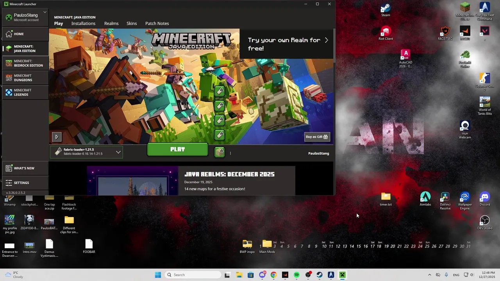This screenshot has height=281, width=500.
Task: Select the Wallpaper Engine desktop shortcut
Action: click(x=465, y=201)
